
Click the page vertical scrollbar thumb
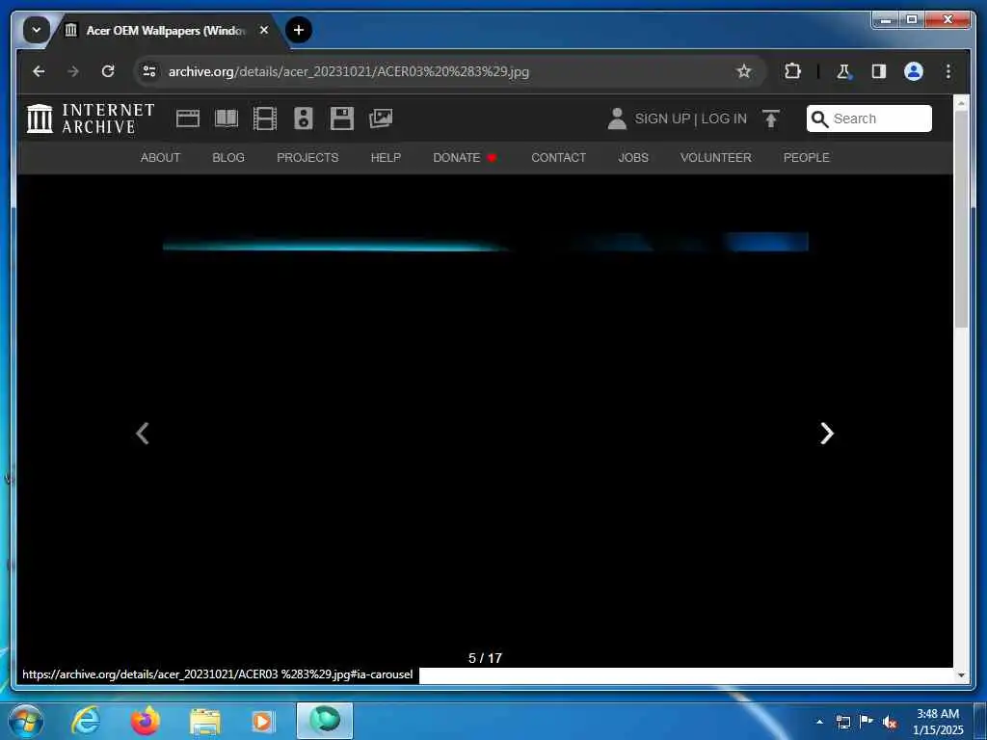(961, 219)
